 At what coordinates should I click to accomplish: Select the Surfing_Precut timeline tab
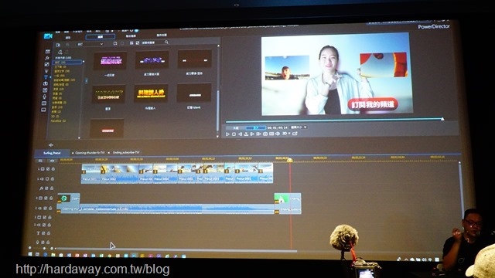(x=52, y=153)
